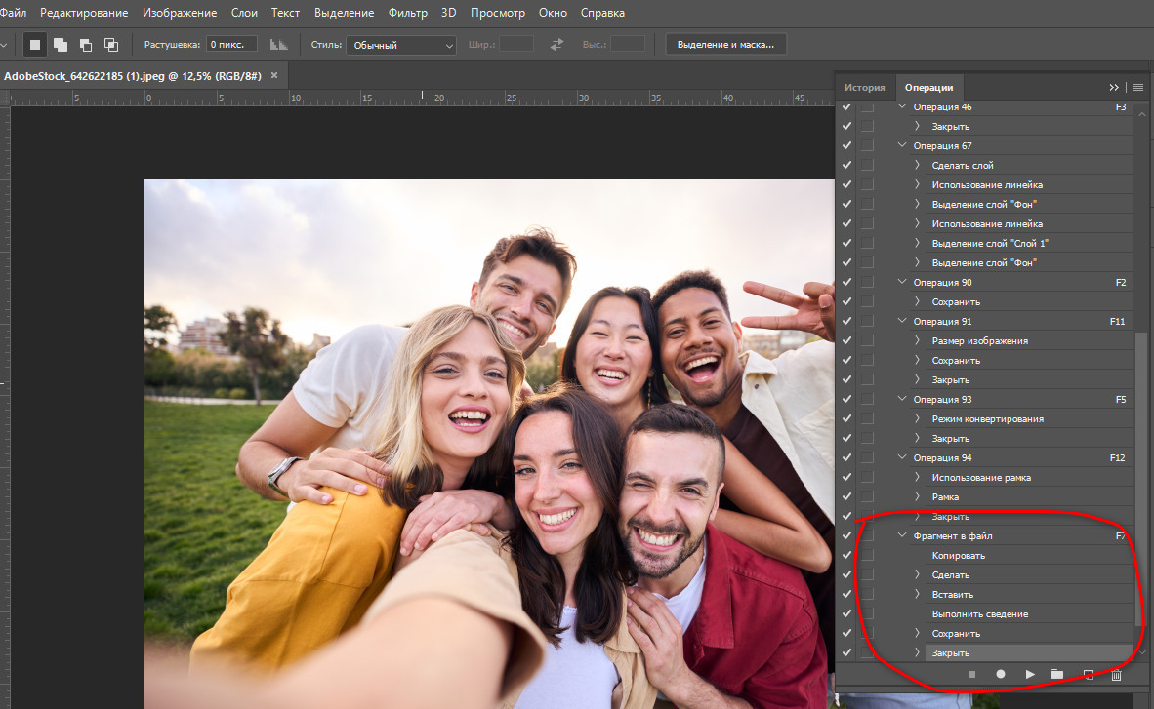Open the Текст menu
Screen dimensions: 1154x709
click(285, 13)
